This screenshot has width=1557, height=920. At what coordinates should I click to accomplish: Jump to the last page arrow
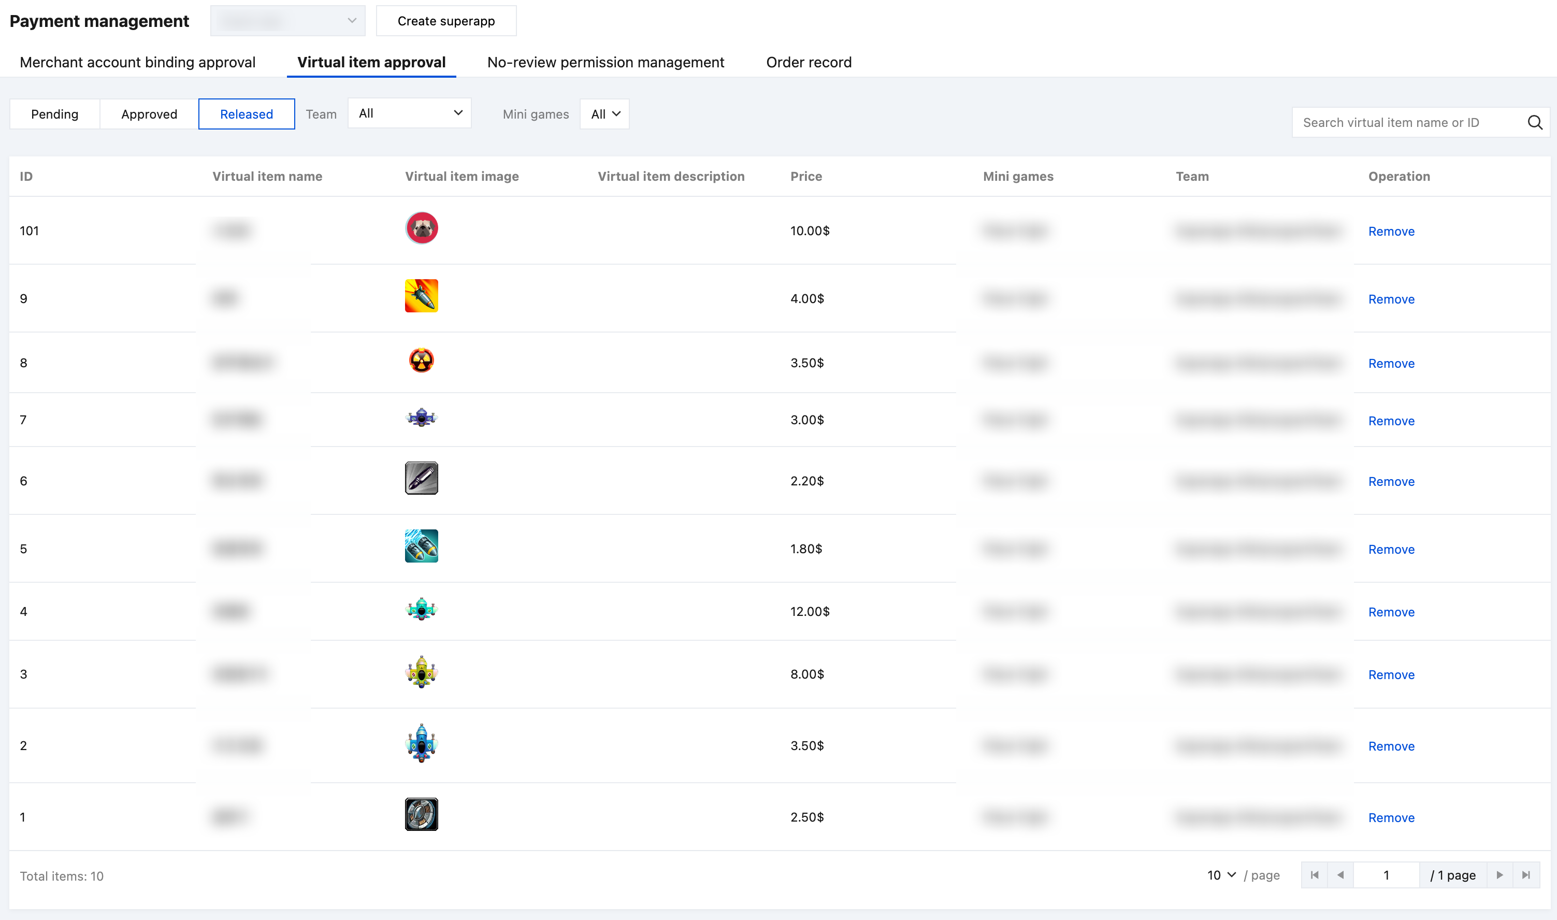1526,875
